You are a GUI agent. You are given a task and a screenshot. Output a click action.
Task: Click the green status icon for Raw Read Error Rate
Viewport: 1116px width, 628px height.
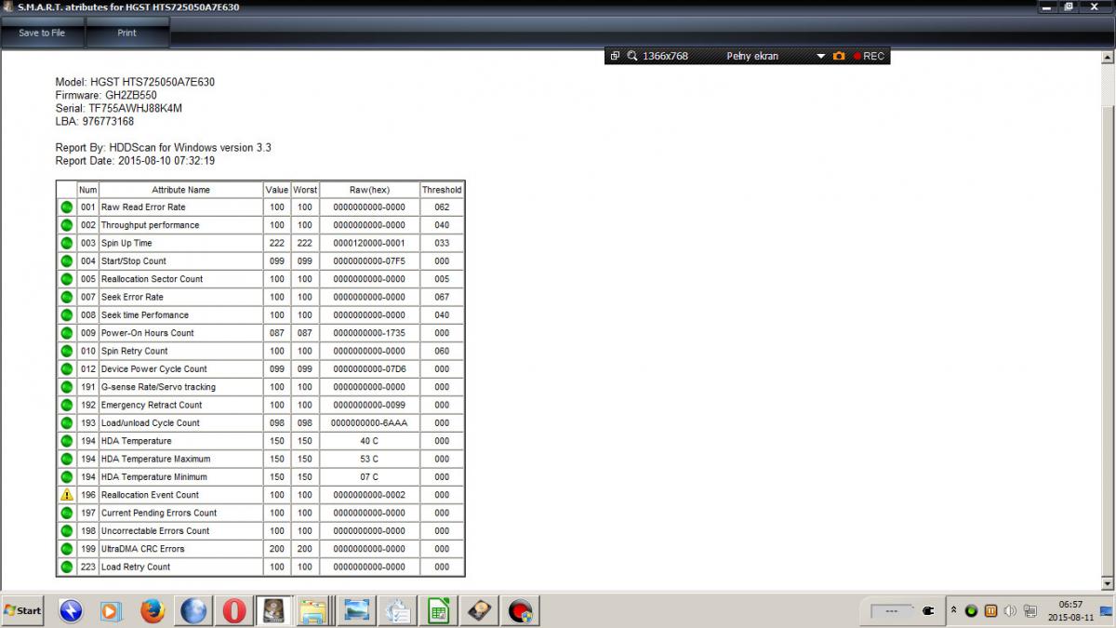pos(67,207)
